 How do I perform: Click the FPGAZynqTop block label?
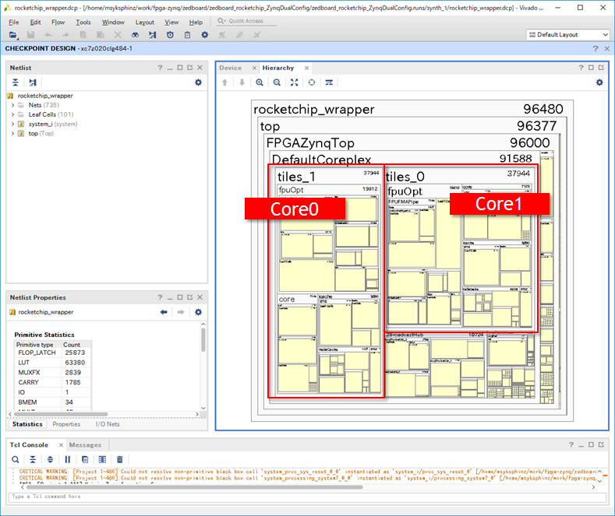click(310, 143)
